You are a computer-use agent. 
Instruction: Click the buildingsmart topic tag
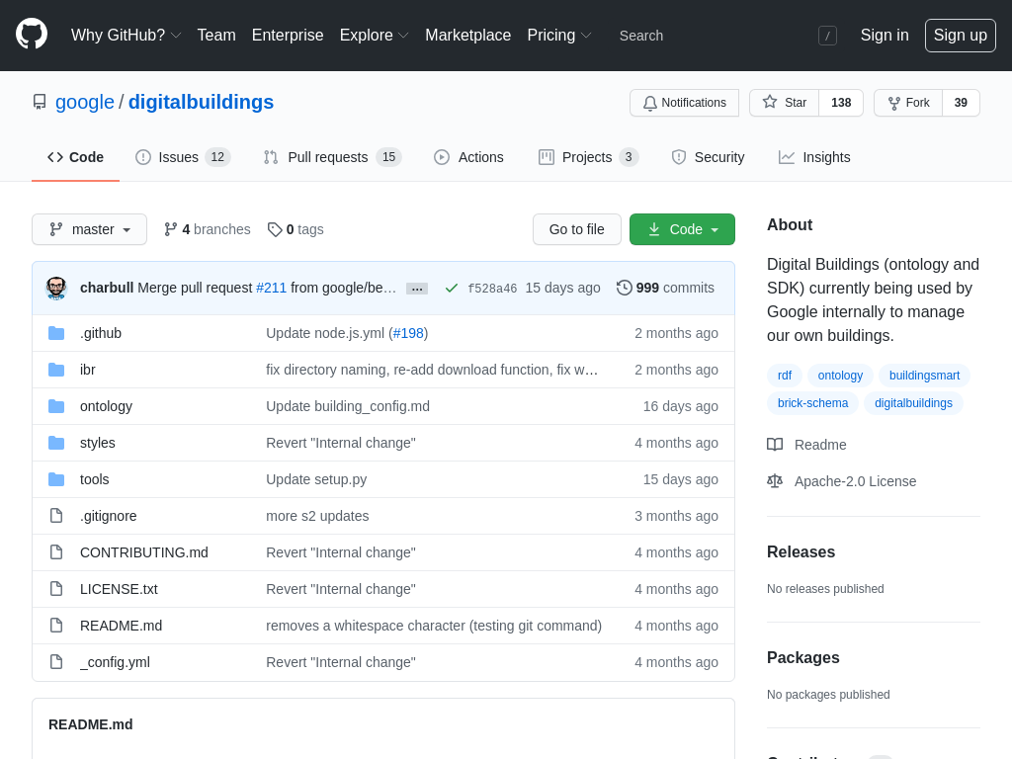[x=924, y=376]
